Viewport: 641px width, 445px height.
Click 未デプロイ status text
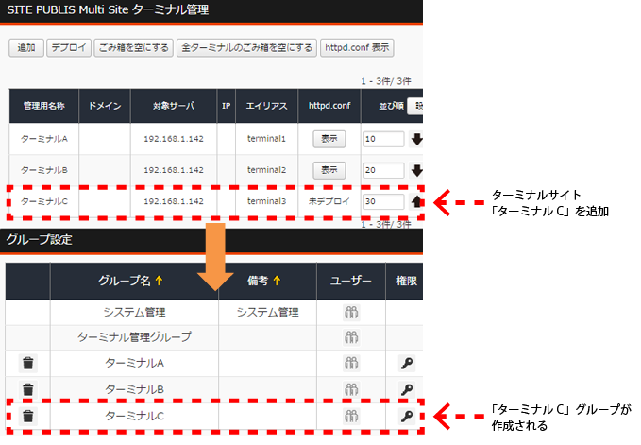pos(329,201)
